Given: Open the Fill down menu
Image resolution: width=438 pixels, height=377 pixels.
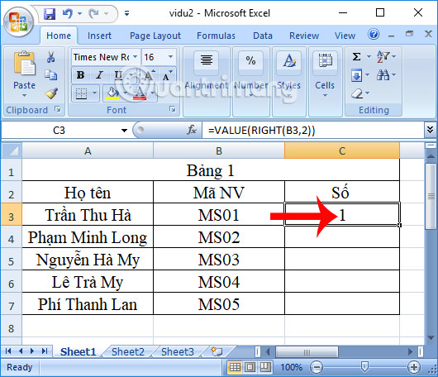Looking at the screenshot, I should pyautogui.click(x=359, y=75).
